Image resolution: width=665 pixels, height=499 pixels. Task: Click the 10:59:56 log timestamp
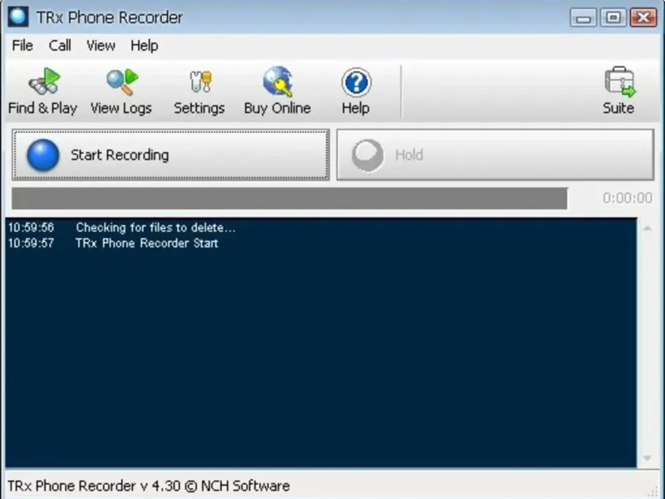[x=31, y=227]
